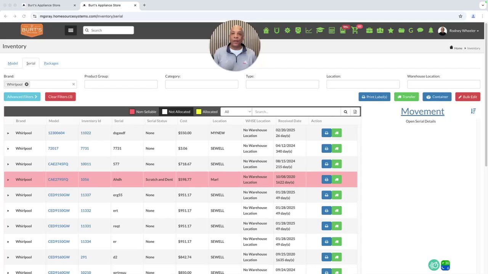This screenshot has width=488, height=274.
Task: Click the Advanced Filters button
Action: (22, 97)
